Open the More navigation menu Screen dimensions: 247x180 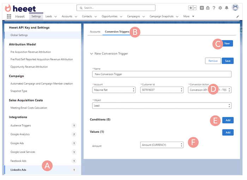click(x=188, y=16)
